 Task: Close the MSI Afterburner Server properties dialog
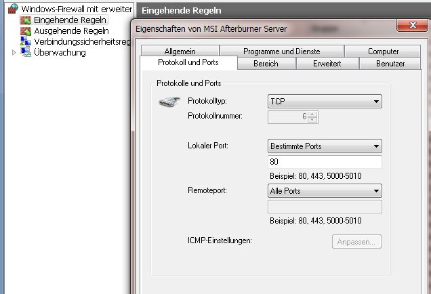point(412,25)
